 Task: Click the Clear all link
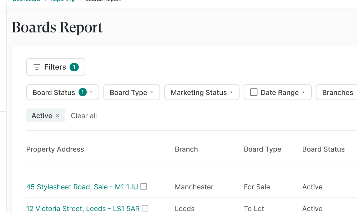(x=84, y=116)
